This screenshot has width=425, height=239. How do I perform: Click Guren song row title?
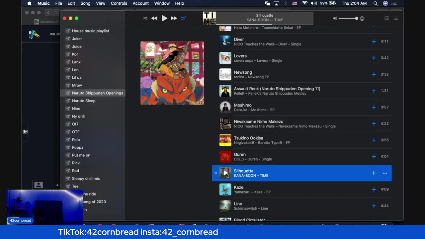coord(240,154)
